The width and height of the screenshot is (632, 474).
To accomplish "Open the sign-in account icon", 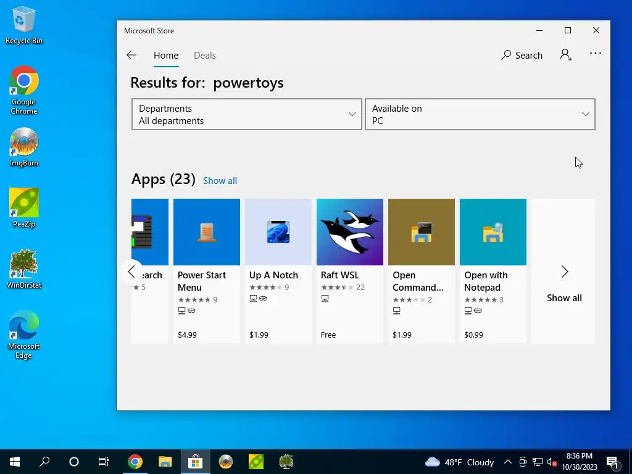I will pos(566,55).
